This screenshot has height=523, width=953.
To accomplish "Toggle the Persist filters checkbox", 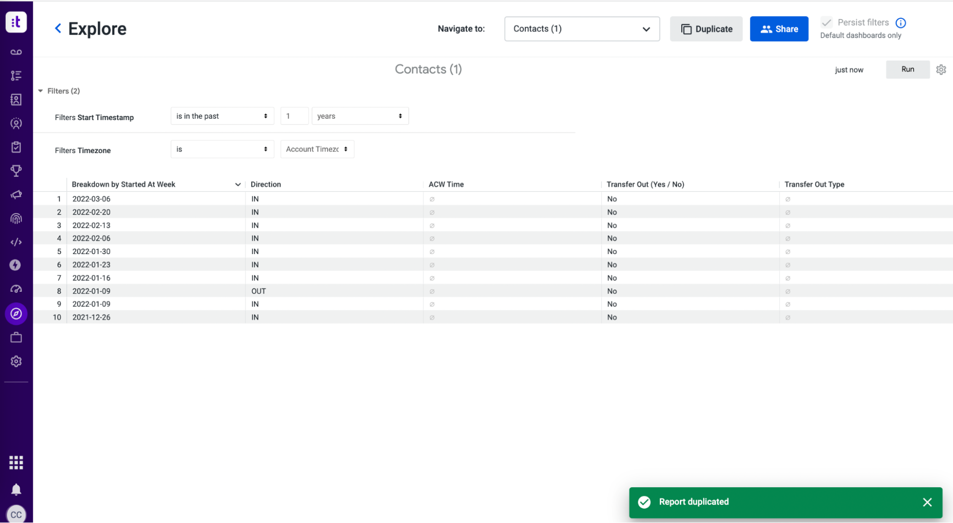I will (x=827, y=22).
